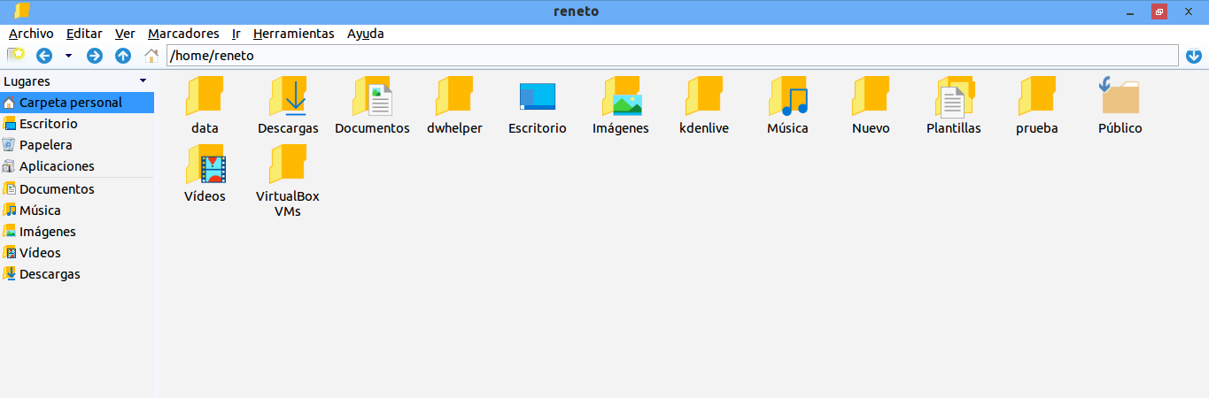Open the Archivo menu
1209x398 pixels.
31,34
